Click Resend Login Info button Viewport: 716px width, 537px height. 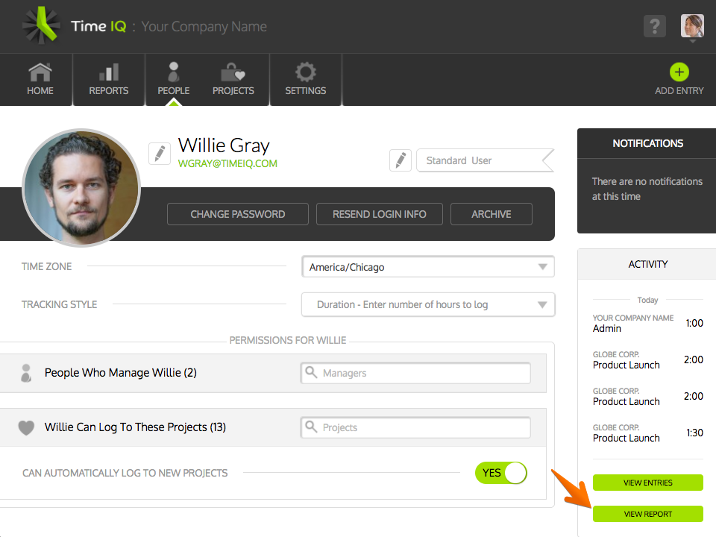(379, 214)
